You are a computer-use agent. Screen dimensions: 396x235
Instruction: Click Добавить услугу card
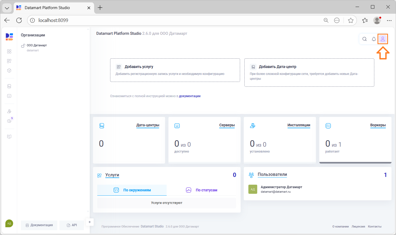pyautogui.click(x=175, y=70)
